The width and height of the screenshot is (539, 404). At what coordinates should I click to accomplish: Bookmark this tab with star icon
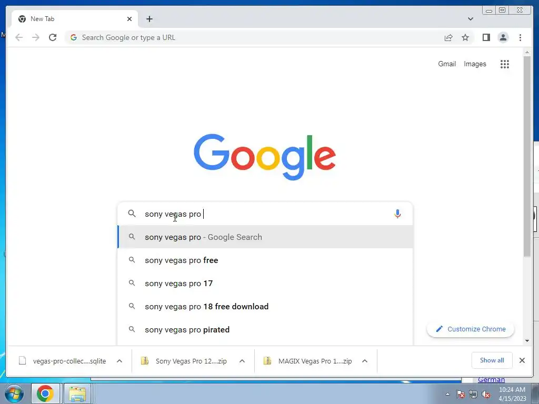465,37
